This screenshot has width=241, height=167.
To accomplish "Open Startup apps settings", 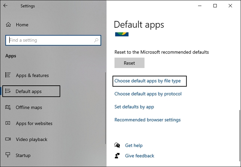I will coord(23,155).
